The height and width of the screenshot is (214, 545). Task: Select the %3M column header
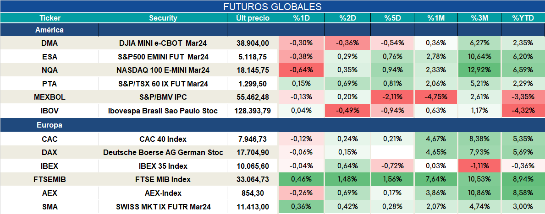479,18
